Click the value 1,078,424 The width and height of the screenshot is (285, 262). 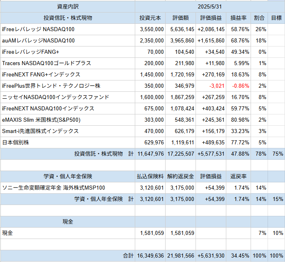click(181, 108)
